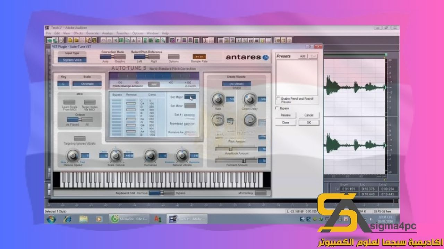Enable Preroll and Postroll Preview checkbox
Image resolution: width=444 pixels, height=249 pixels.
pos(278,99)
